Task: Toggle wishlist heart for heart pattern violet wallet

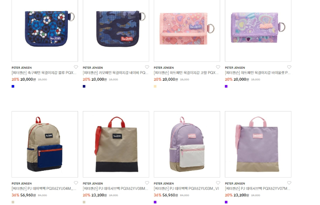Action: click(x=289, y=67)
